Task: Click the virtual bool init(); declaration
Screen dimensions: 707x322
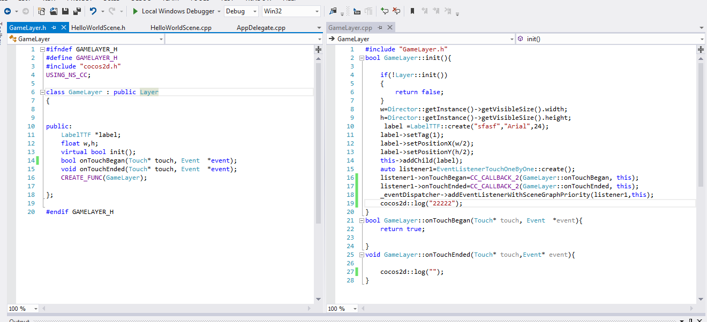Action: [98, 152]
